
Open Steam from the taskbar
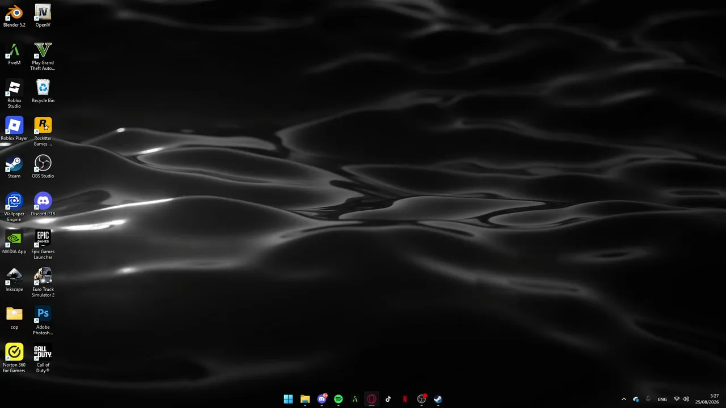pos(438,399)
